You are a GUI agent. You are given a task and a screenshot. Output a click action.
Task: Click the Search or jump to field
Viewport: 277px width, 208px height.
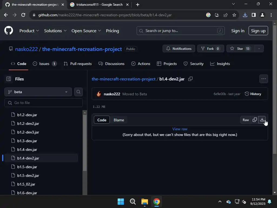coord(180,31)
